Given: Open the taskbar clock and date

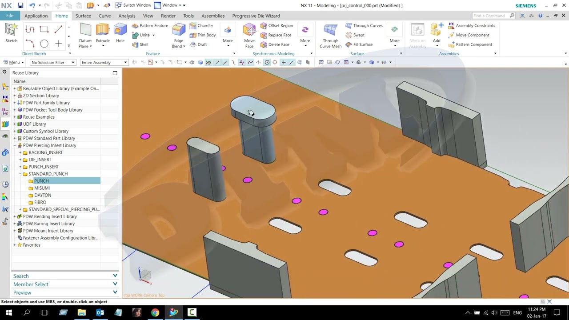Looking at the screenshot, I should pos(537,312).
